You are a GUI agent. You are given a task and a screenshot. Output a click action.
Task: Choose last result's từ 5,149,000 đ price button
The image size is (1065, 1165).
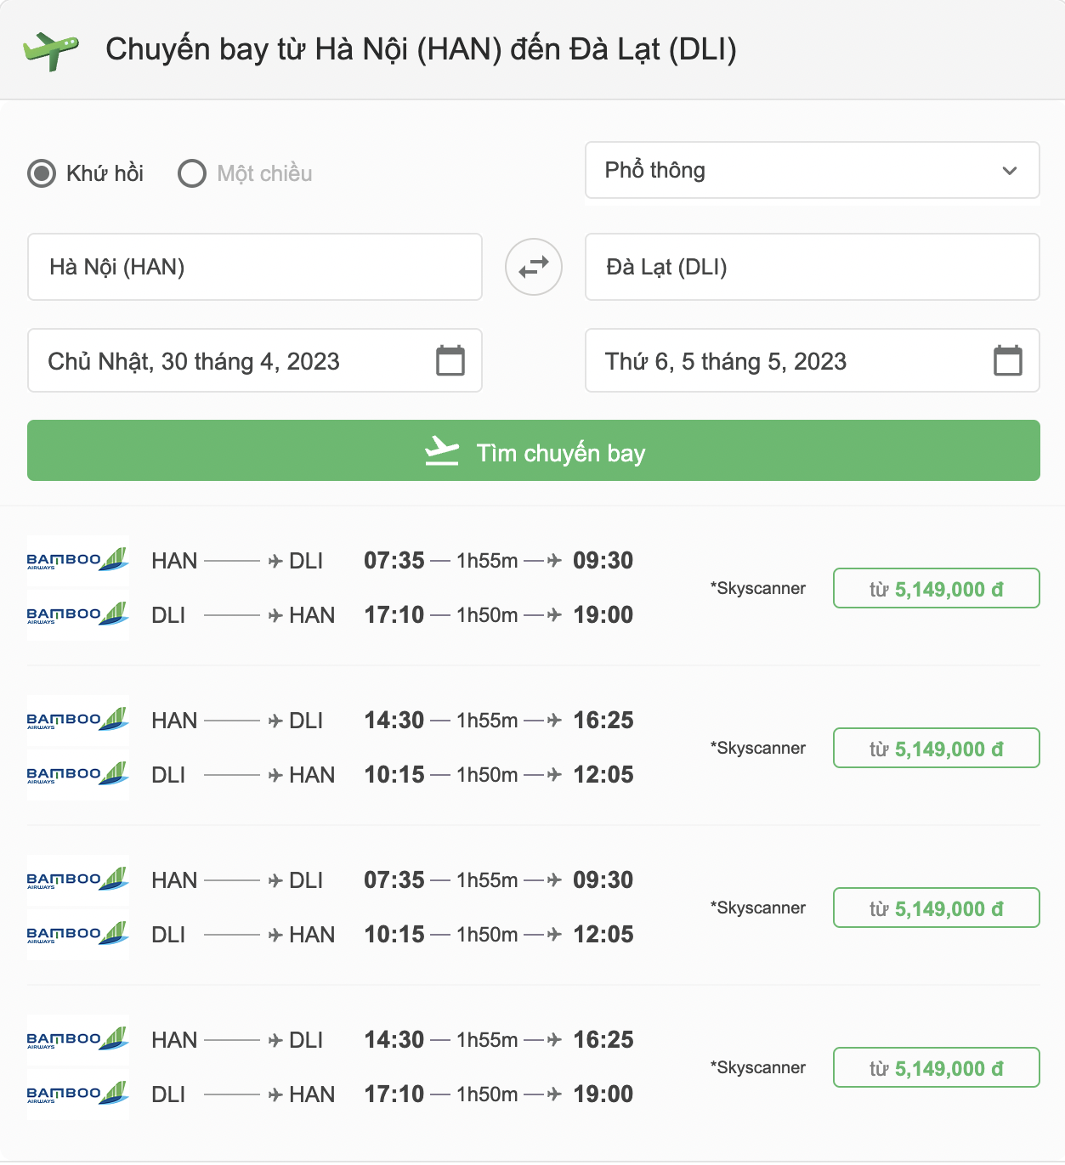(x=937, y=1067)
